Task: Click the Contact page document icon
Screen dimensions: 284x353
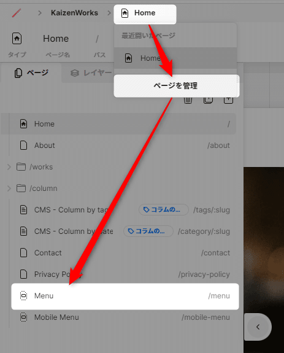Action: [x=23, y=253]
